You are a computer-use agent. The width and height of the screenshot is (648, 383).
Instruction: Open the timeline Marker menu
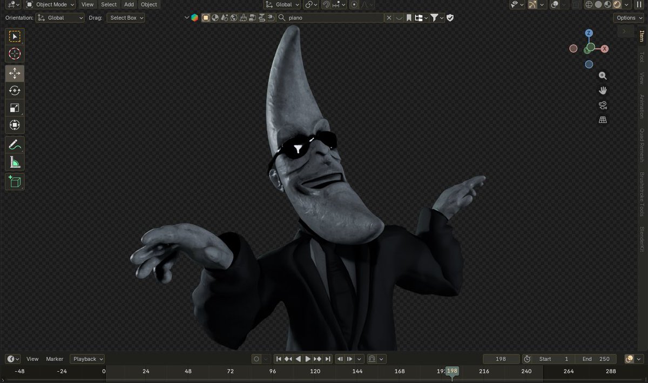click(x=55, y=359)
